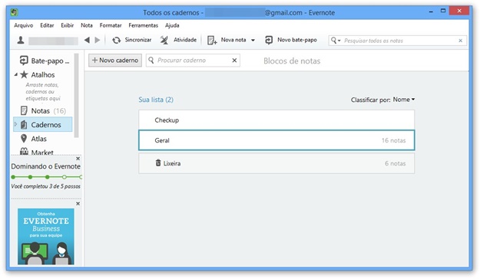Open the Arquivo menu
Viewport: 480px width, 279px height.
tap(24, 25)
